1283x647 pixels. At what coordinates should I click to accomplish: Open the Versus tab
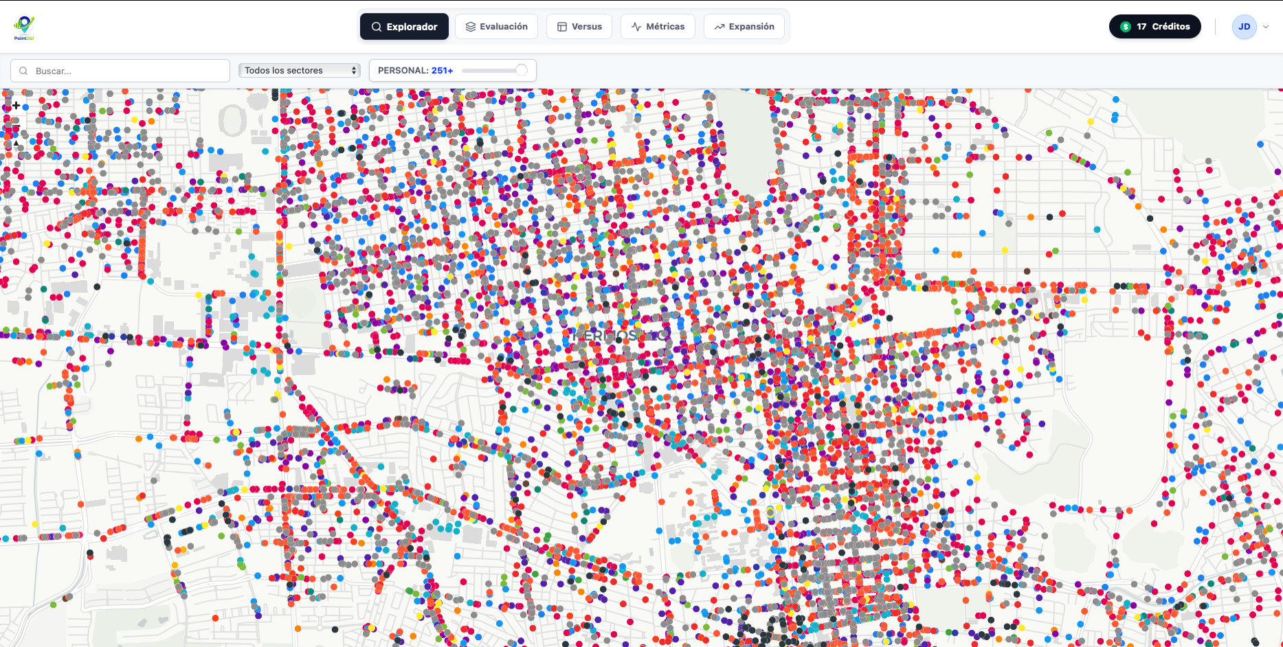coord(579,27)
